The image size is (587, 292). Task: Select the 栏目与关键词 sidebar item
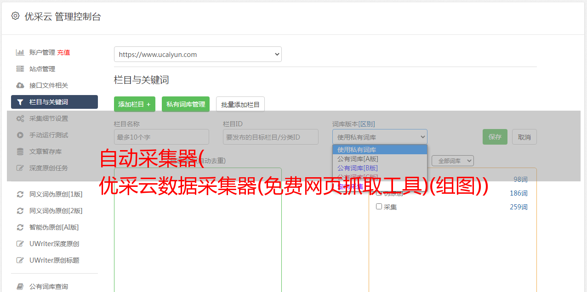click(x=54, y=102)
